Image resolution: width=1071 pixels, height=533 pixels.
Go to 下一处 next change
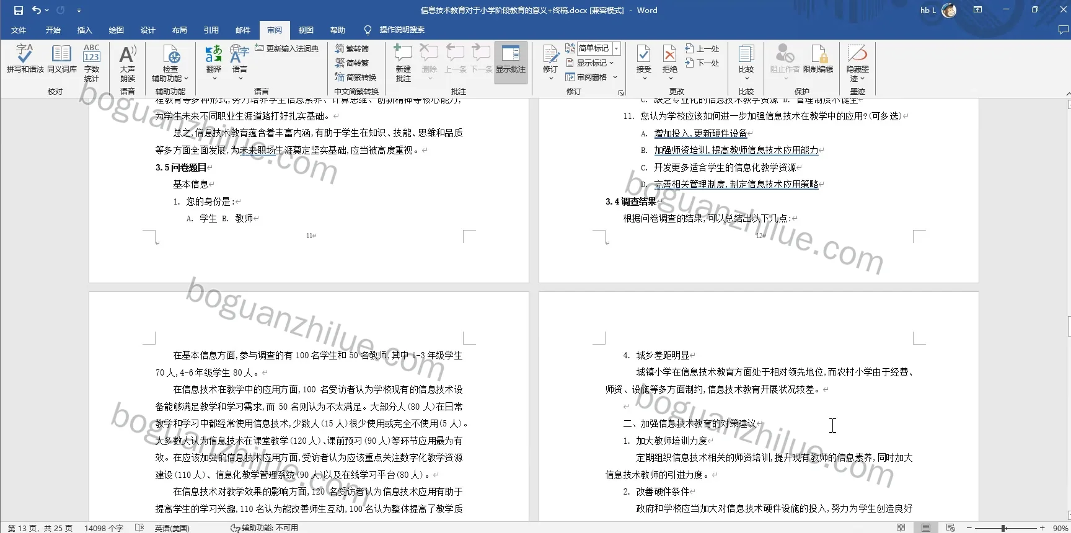pyautogui.click(x=702, y=63)
